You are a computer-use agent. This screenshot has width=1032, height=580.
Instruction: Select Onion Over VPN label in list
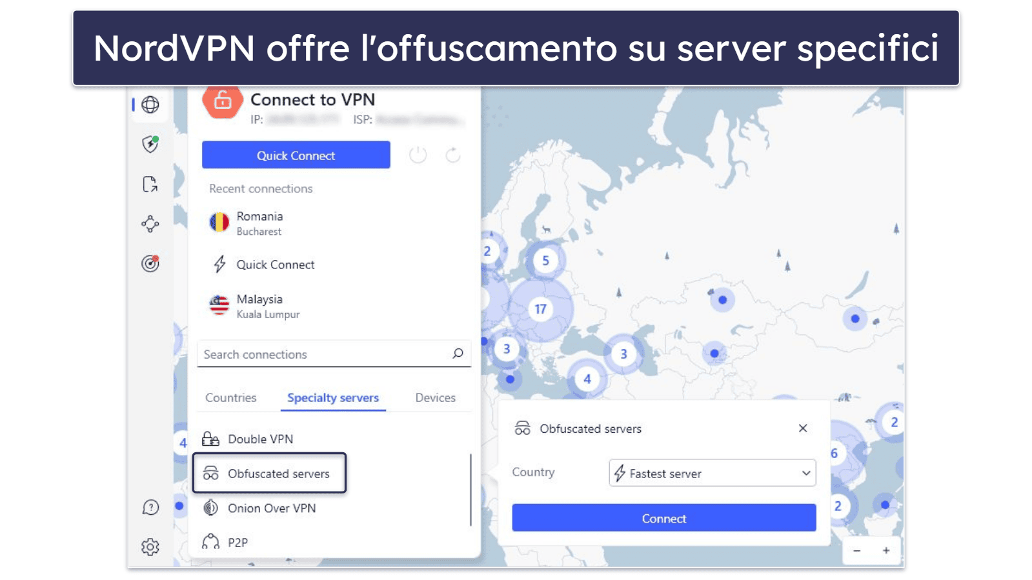point(272,508)
